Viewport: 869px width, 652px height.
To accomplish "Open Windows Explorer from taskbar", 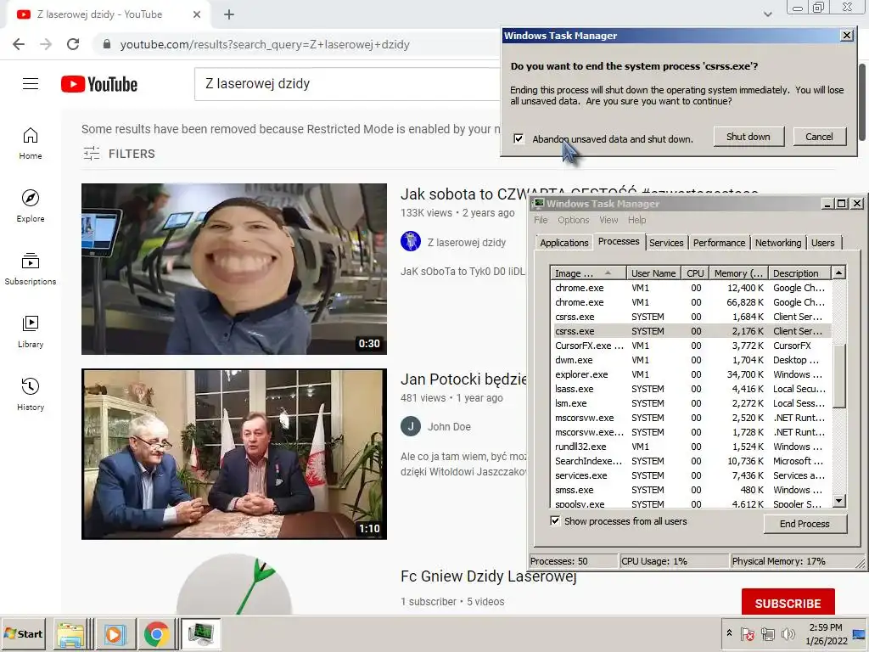I will coord(71,633).
